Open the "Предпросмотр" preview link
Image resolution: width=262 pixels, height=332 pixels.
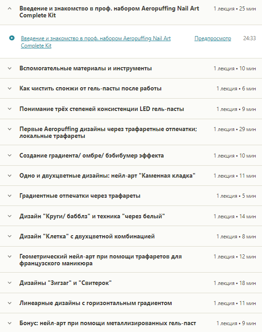pyautogui.click(x=213, y=38)
